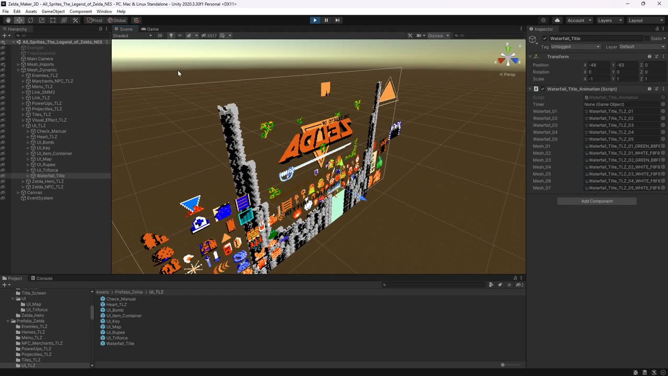Toggle scene lighting with the bulb icon
Screen dimensions: 668x376
pyautogui.click(x=171, y=36)
